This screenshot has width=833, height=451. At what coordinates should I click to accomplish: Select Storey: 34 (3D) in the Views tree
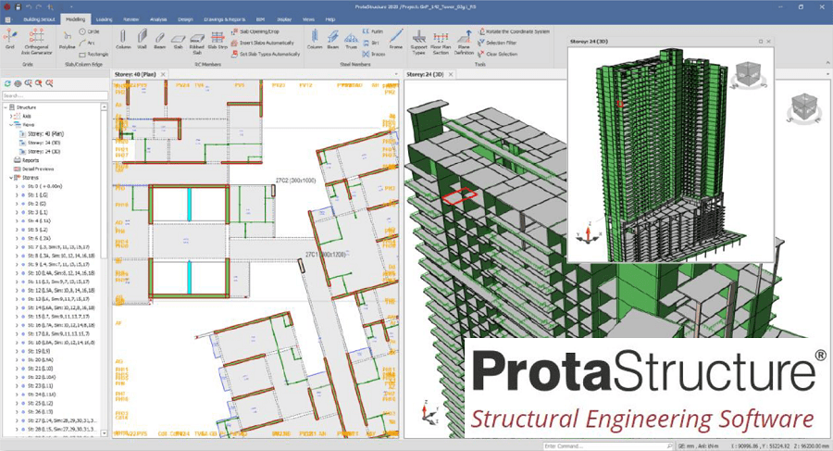pos(44,143)
